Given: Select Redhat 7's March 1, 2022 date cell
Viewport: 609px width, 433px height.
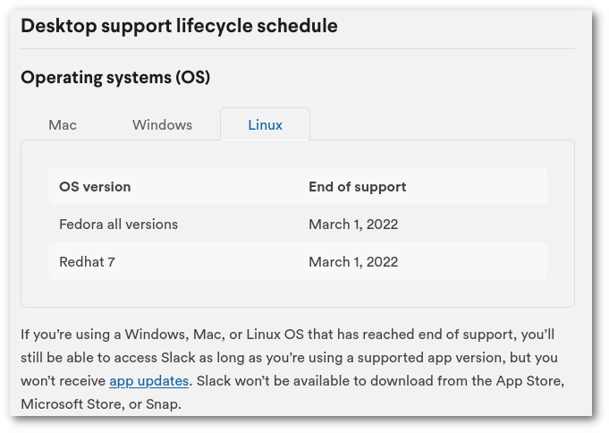Looking at the screenshot, I should [x=353, y=262].
